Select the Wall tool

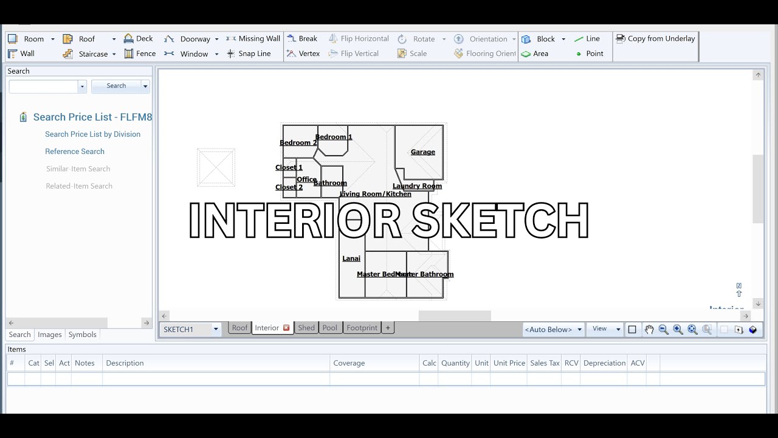coord(21,54)
